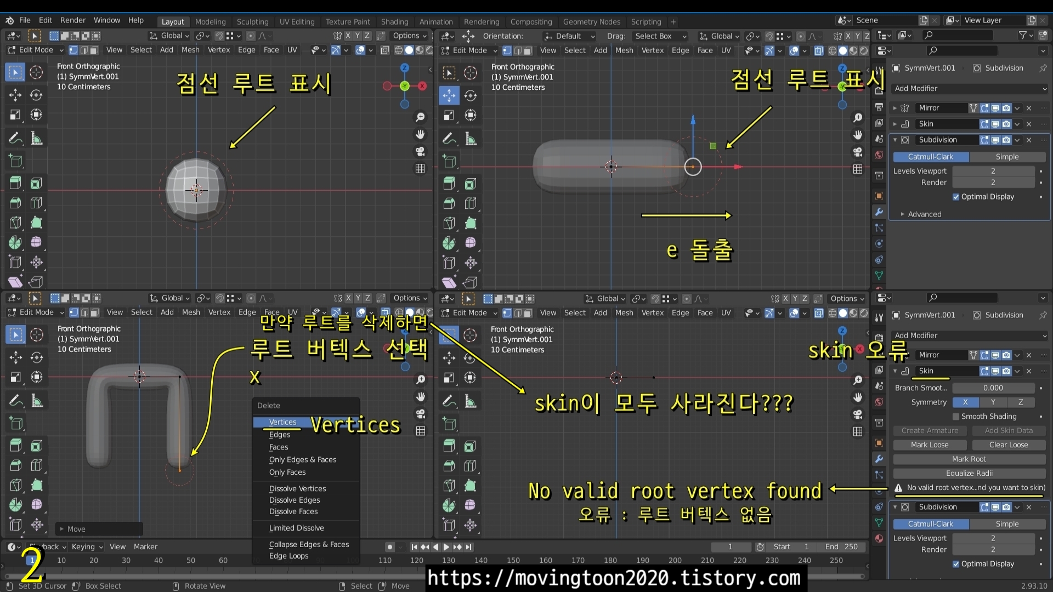Select the Move tool in top-right viewport
This screenshot has width=1053, height=592.
449,95
